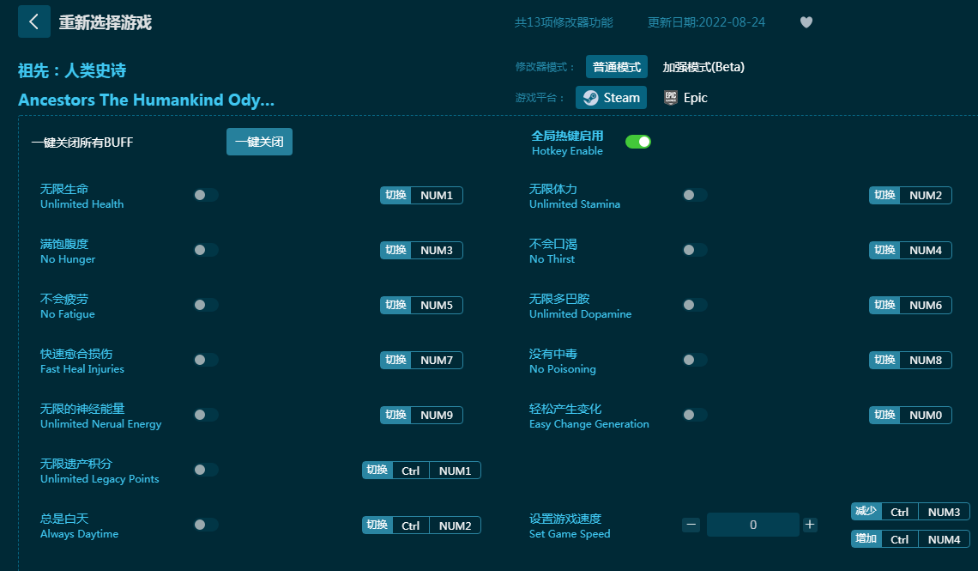Turn on the Unlimited Stamina toggle
Image resolution: width=978 pixels, height=571 pixels.
(x=695, y=195)
